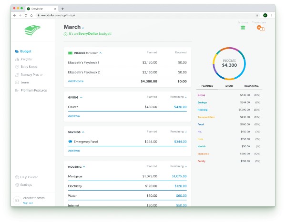Image resolution: width=286 pixels, height=224 pixels.
Task: Select the Spent summary tab
Action: 229,86
